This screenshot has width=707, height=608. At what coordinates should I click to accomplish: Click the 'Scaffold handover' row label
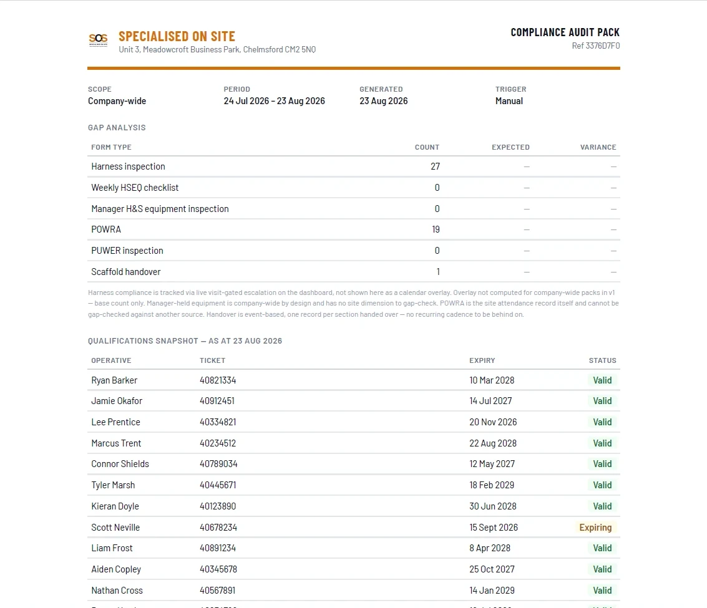click(x=126, y=272)
